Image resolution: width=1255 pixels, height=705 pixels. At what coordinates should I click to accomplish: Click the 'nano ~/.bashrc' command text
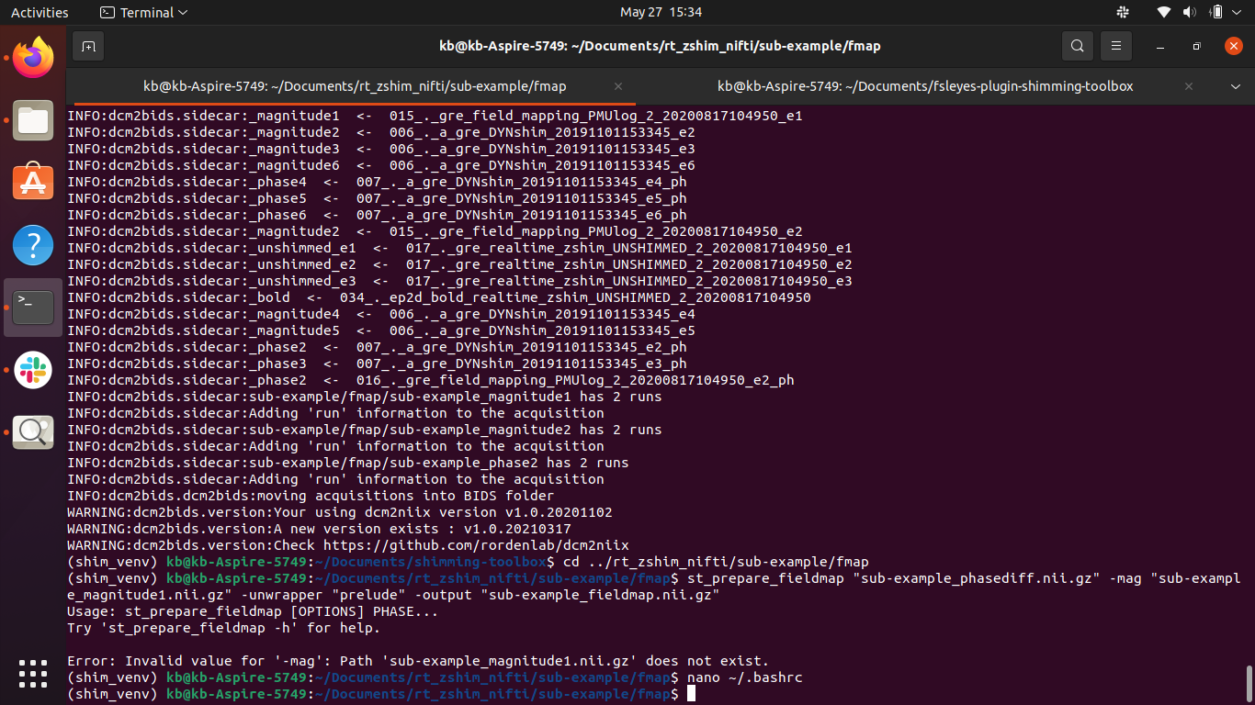point(744,677)
